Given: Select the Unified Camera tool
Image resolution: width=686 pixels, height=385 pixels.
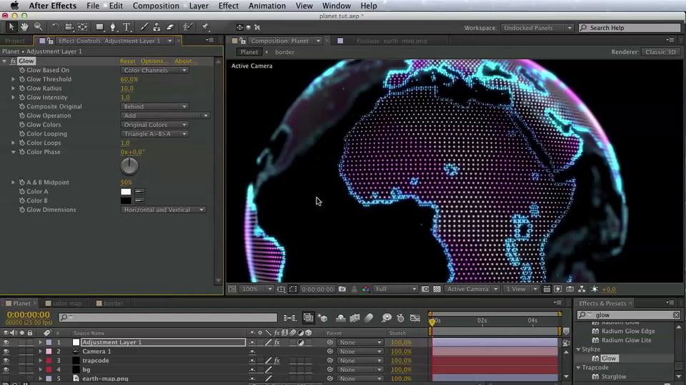Looking at the screenshot, I should pyautogui.click(x=69, y=27).
